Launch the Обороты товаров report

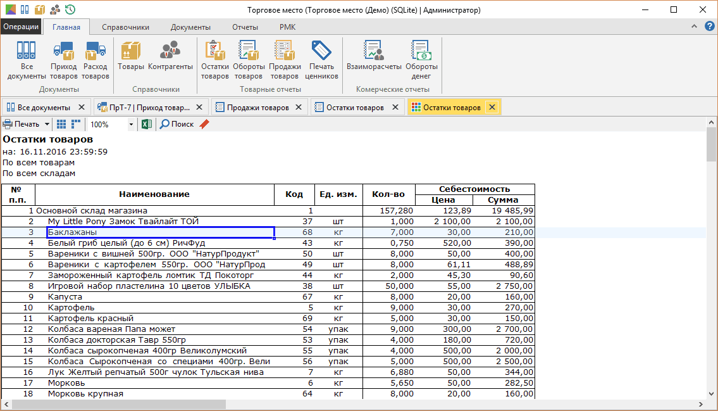(248, 60)
